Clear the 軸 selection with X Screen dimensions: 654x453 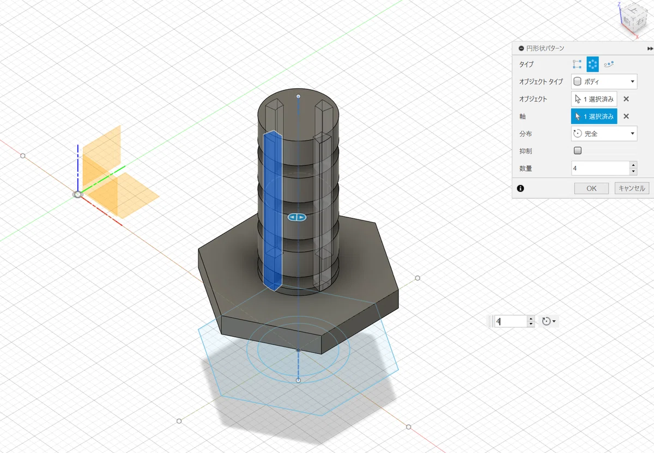tap(626, 117)
